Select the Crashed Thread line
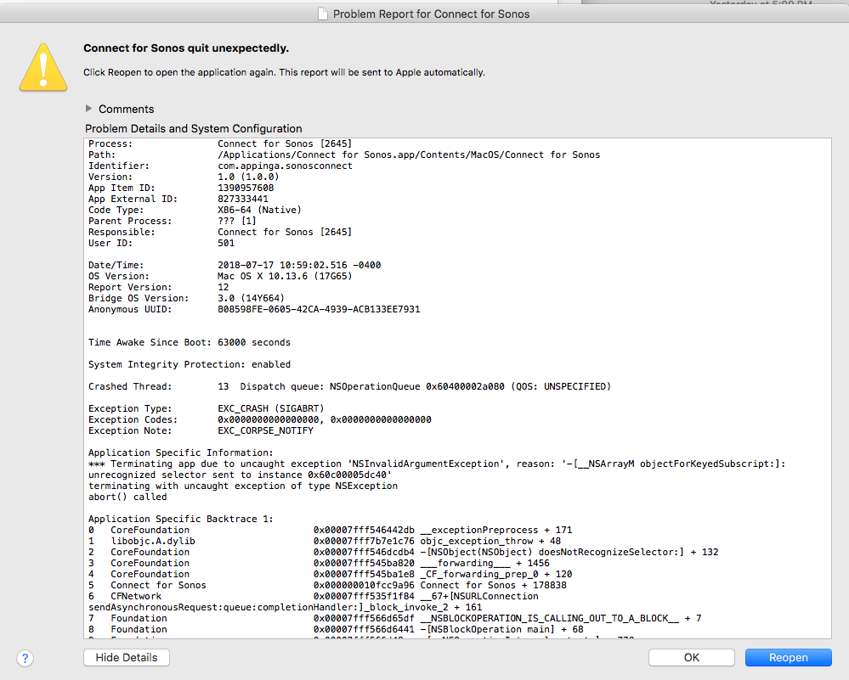This screenshot has height=680, width=849. [350, 386]
